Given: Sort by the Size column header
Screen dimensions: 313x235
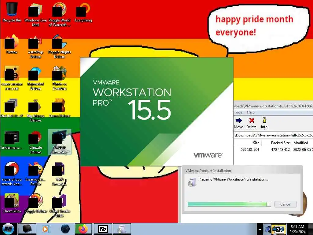Looking at the screenshot, I should tap(248, 143).
